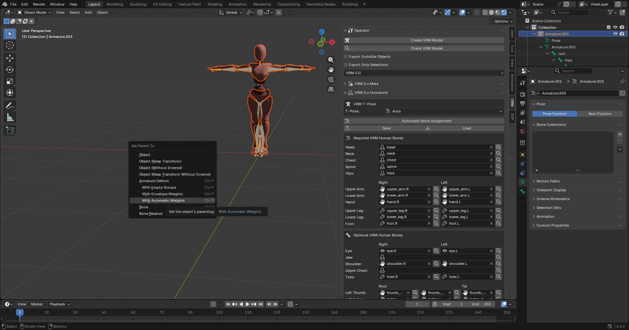Switch to the Sculpting workspace tab
This screenshot has height=330, width=629.
tap(138, 4)
